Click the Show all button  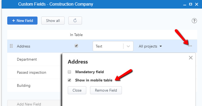(x=53, y=21)
